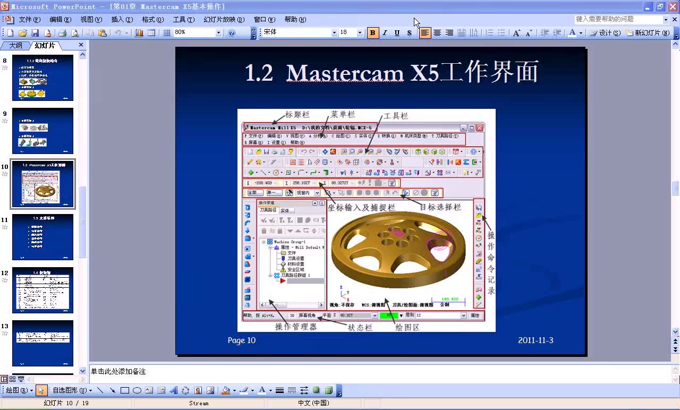
Task: Click the 新幻灯片 (New Slide) button
Action: coord(647,33)
